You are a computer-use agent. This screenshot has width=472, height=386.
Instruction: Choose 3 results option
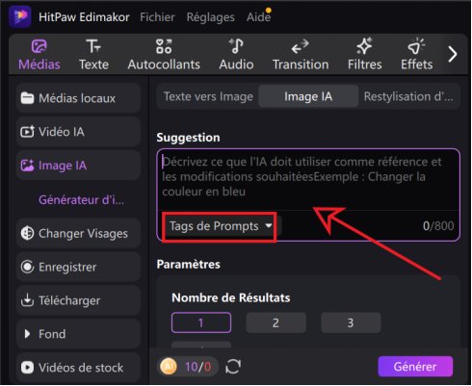click(351, 322)
